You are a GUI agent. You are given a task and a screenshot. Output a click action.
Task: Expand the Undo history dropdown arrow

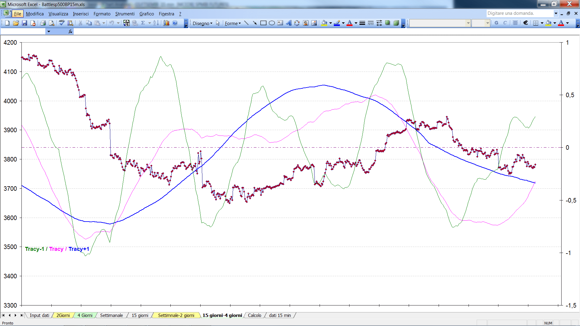[118, 23]
